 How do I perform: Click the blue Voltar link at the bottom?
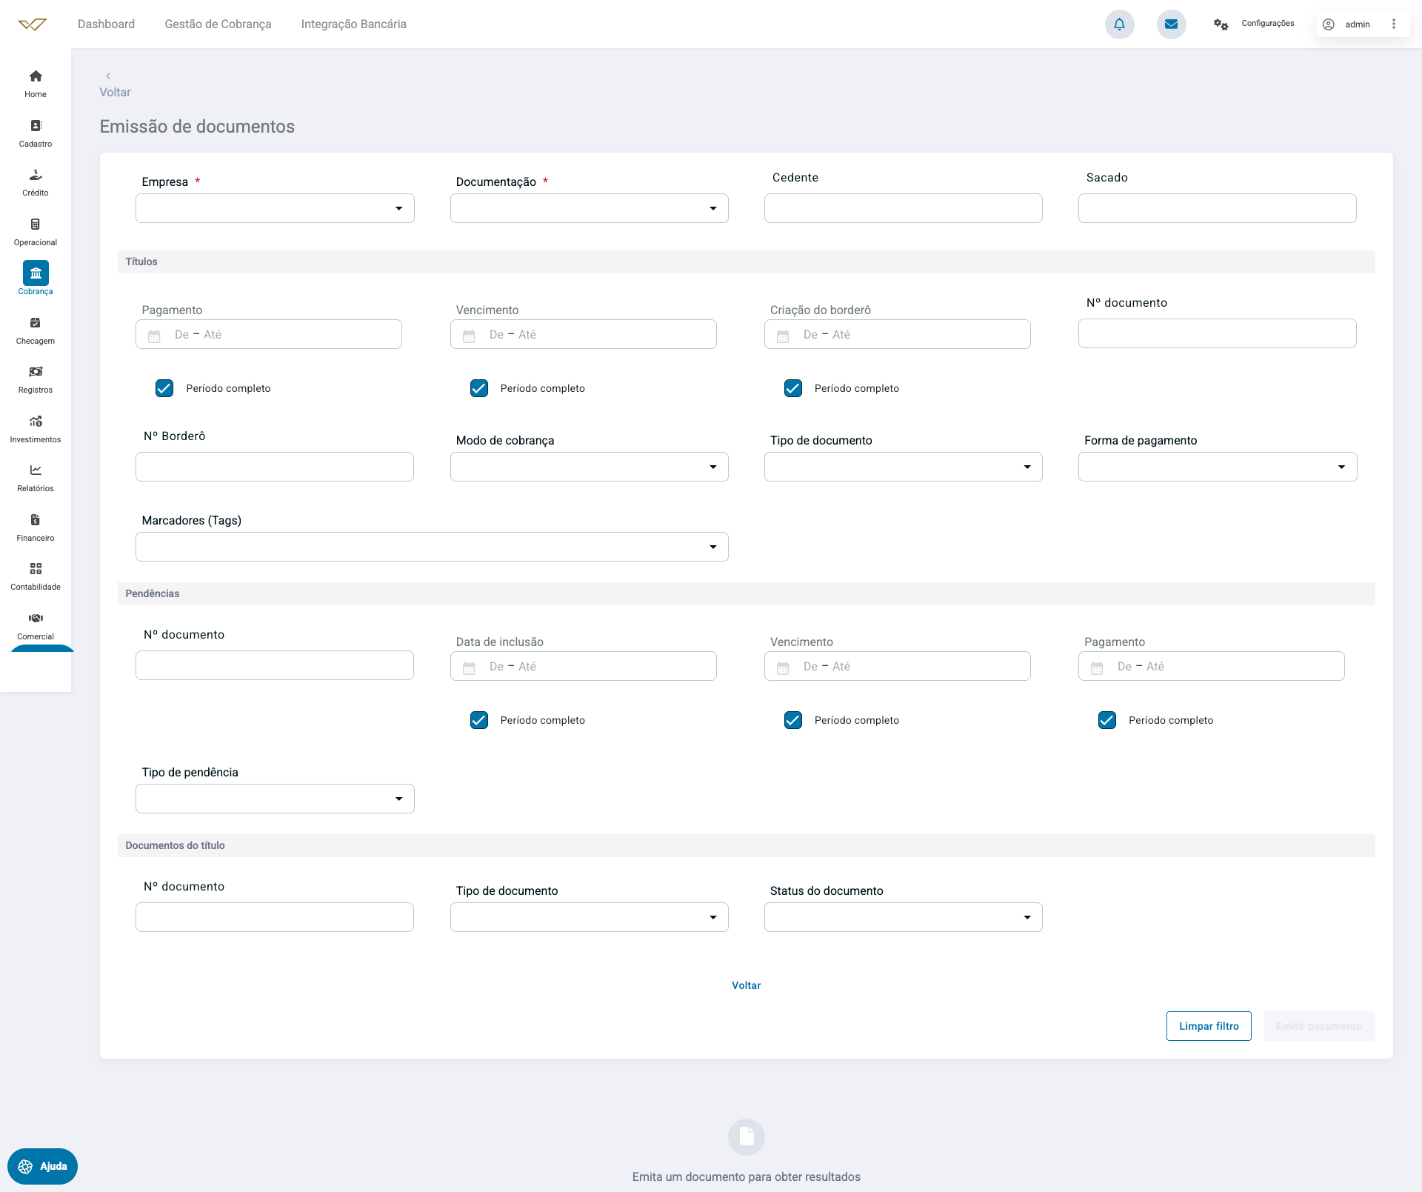747,985
